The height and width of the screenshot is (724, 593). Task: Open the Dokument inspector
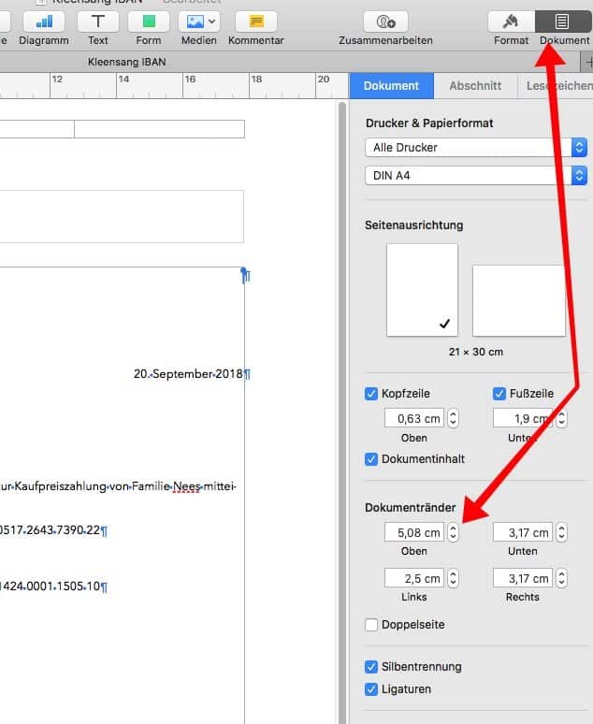pyautogui.click(x=563, y=22)
